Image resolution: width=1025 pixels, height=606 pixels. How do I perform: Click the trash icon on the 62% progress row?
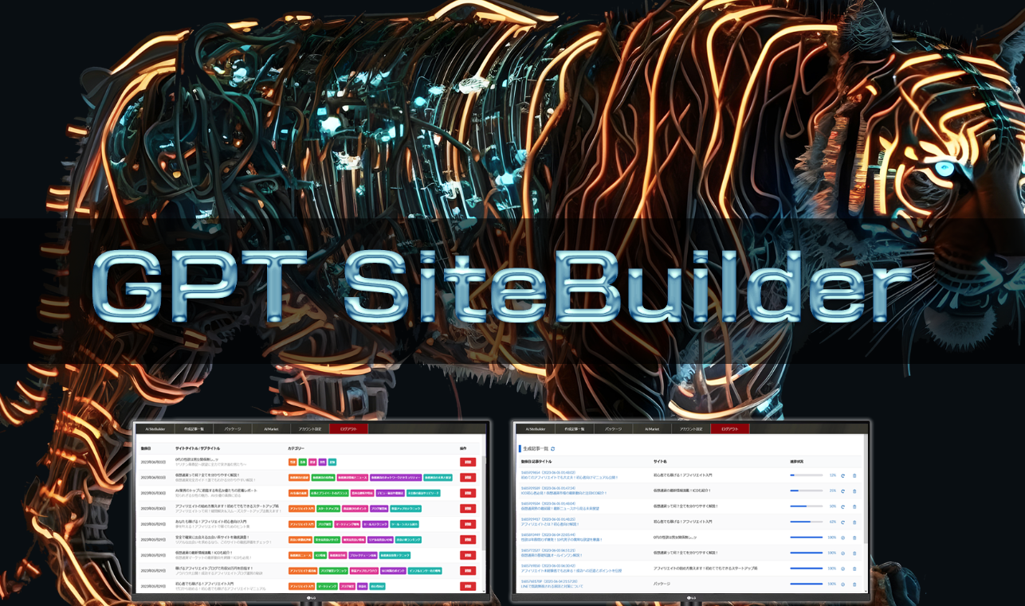(x=854, y=522)
